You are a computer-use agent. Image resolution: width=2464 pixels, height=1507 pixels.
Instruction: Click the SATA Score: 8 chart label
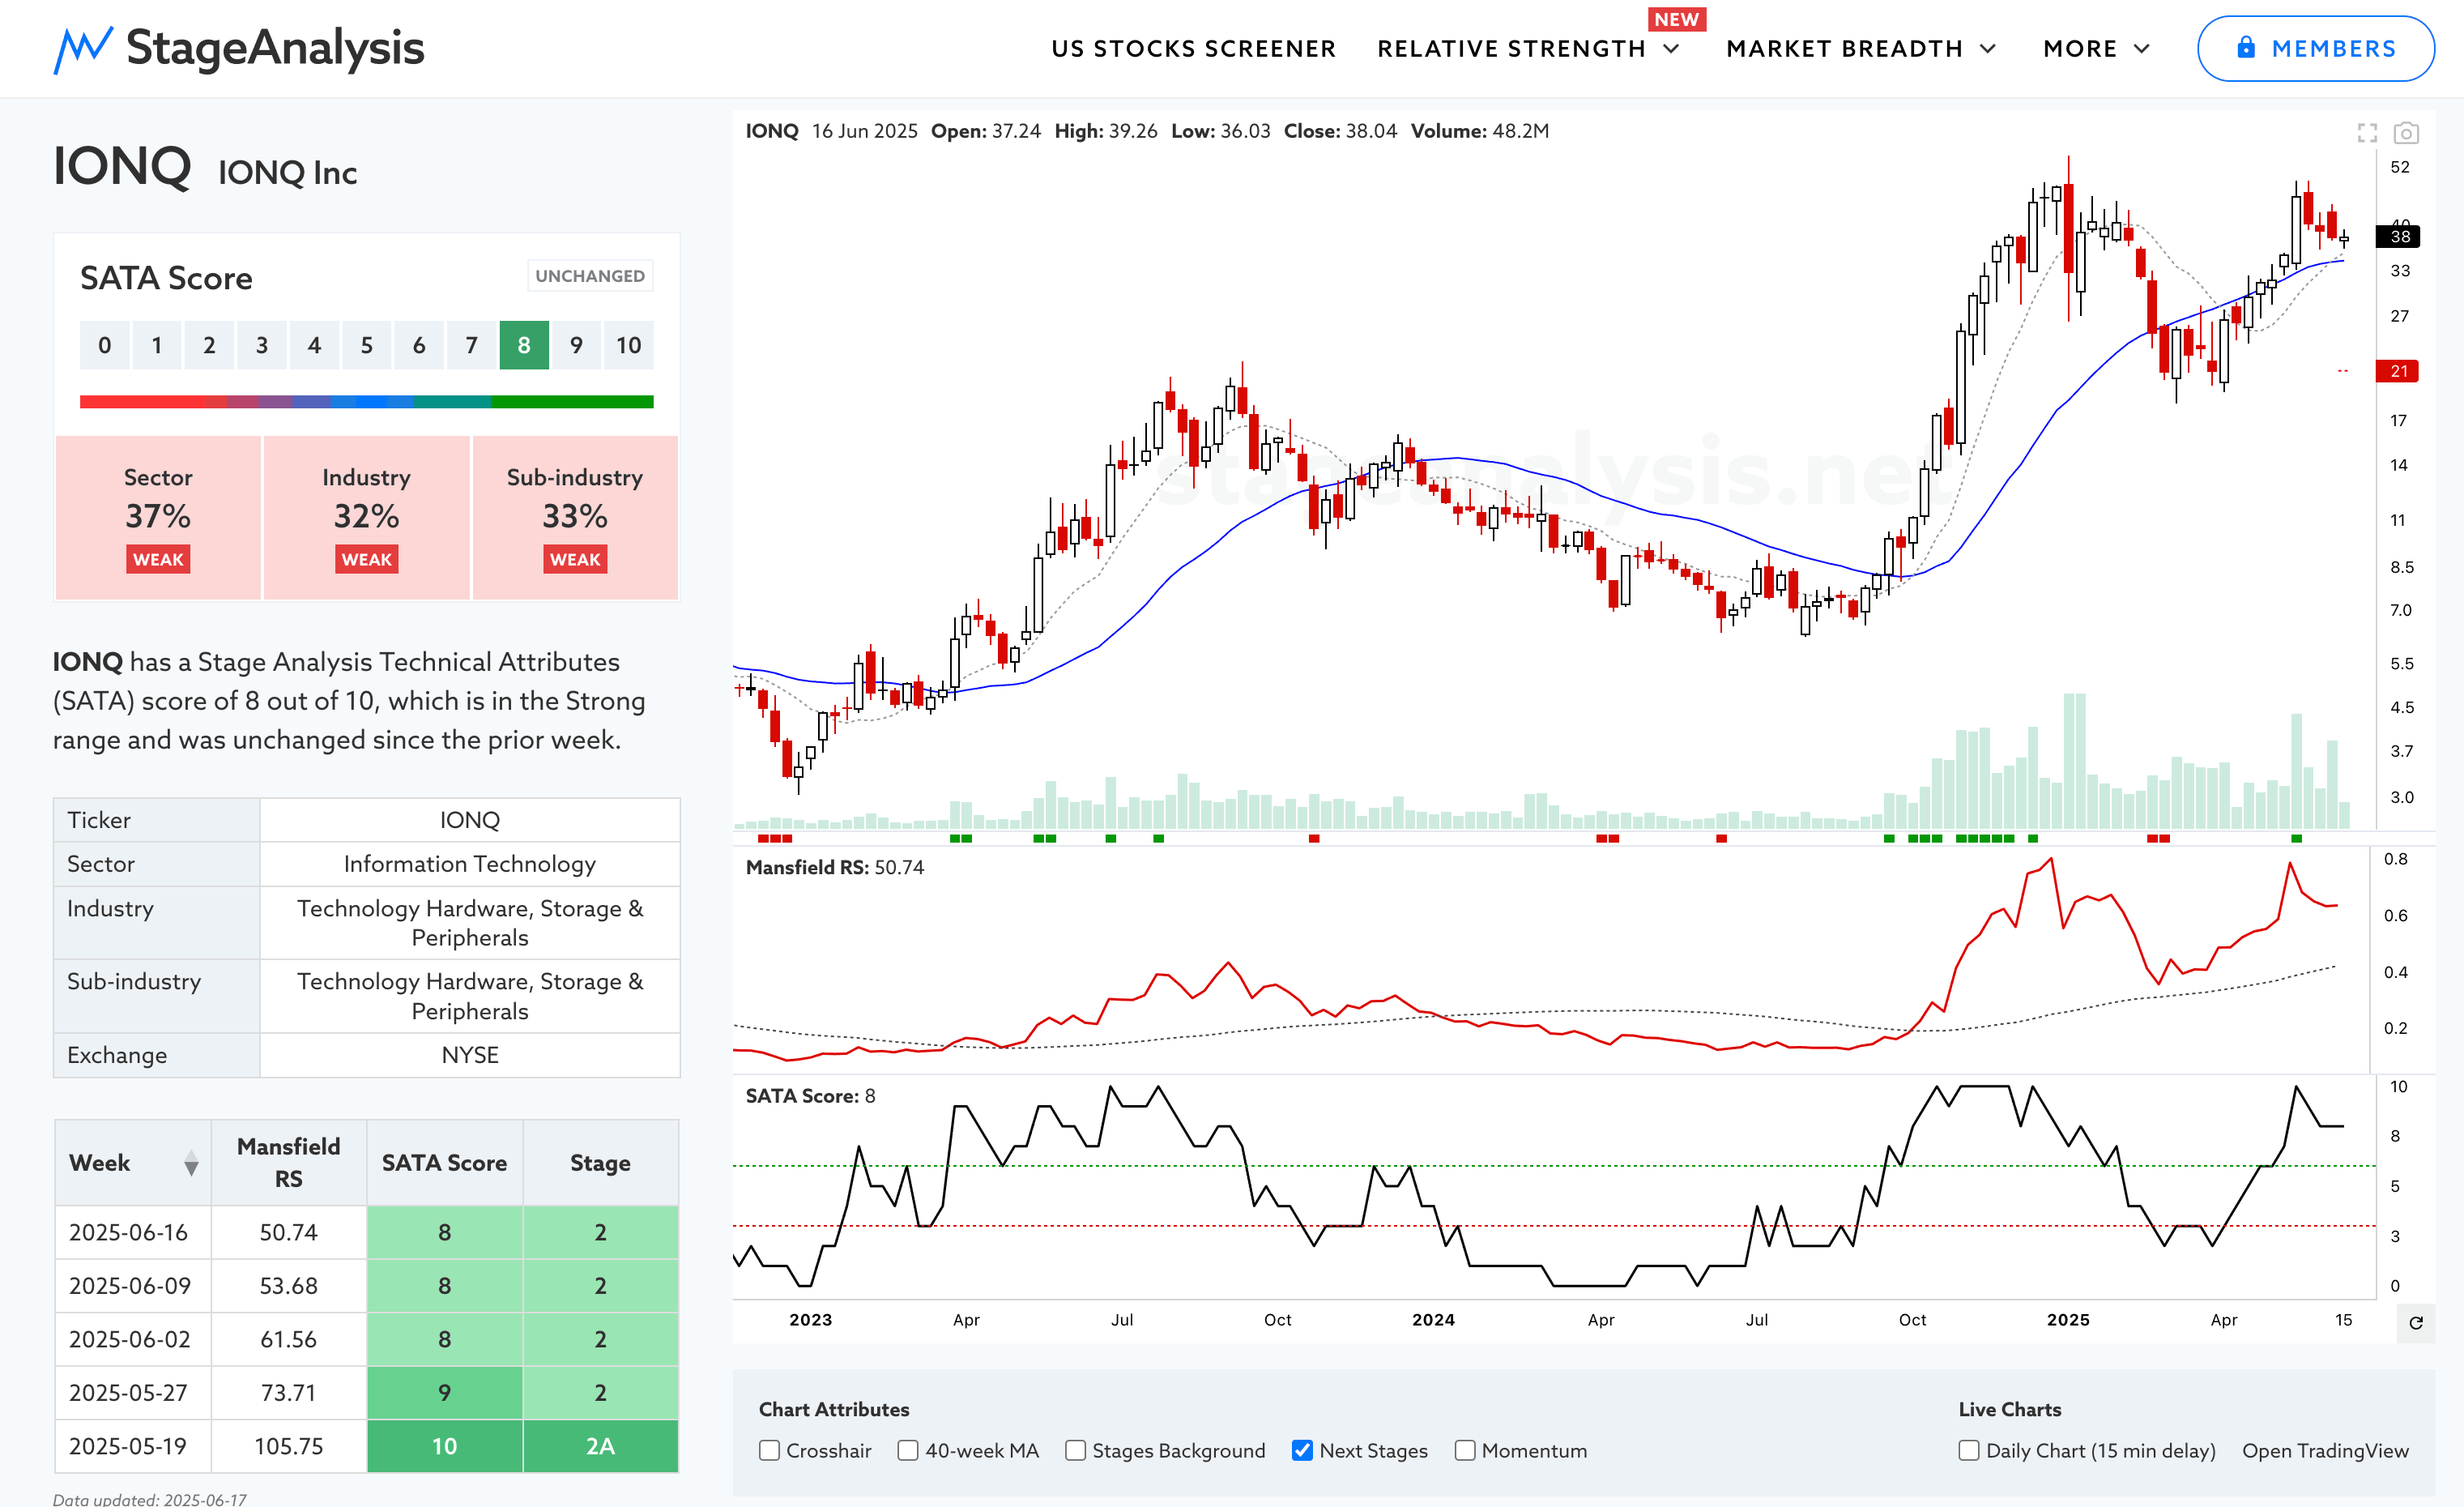point(811,1096)
